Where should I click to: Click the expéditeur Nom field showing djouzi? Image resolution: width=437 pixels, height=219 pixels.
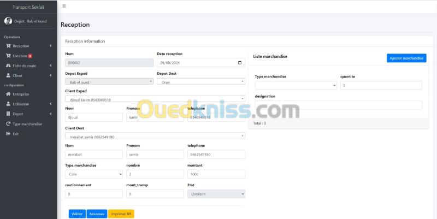(94, 117)
